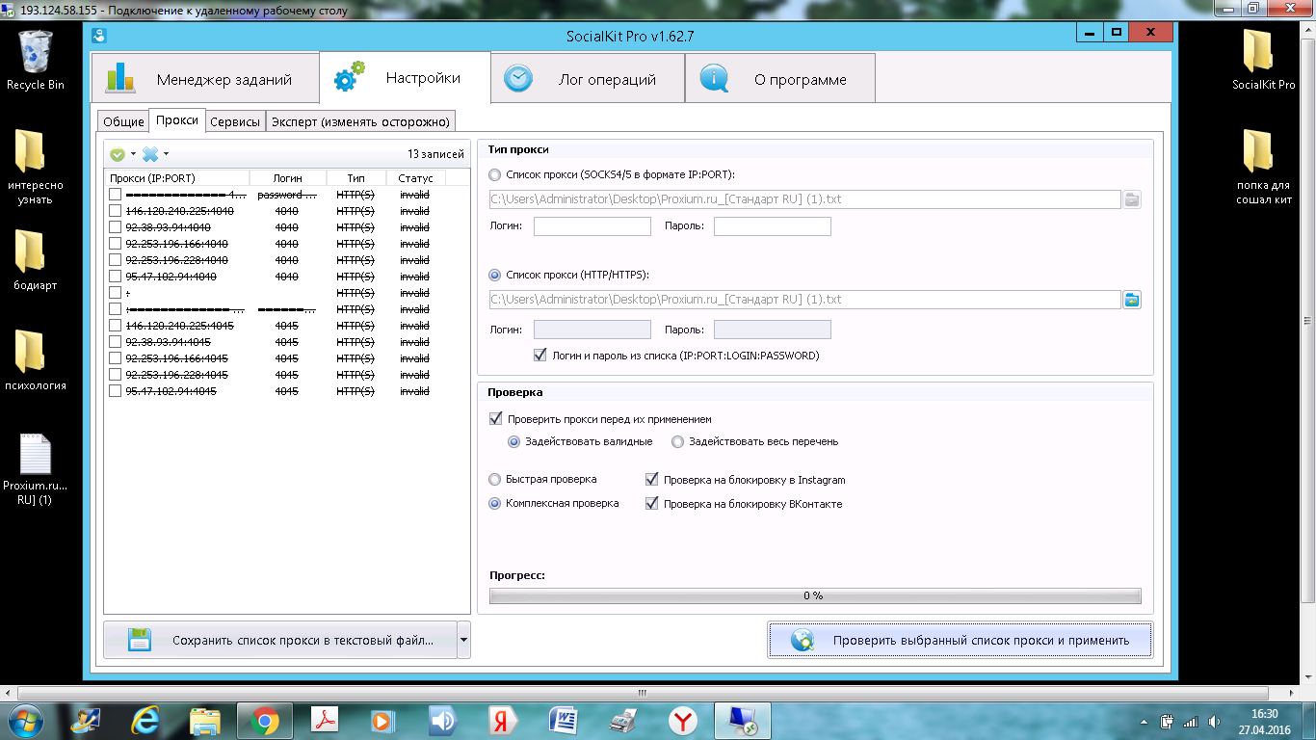The height and width of the screenshot is (740, 1316).
Task: Switch to the Общие sub-tab
Action: tap(123, 121)
